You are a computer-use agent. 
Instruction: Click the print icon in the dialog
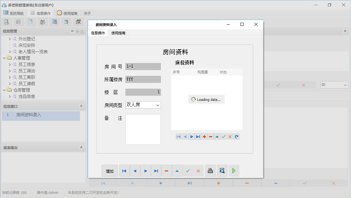pos(210,170)
